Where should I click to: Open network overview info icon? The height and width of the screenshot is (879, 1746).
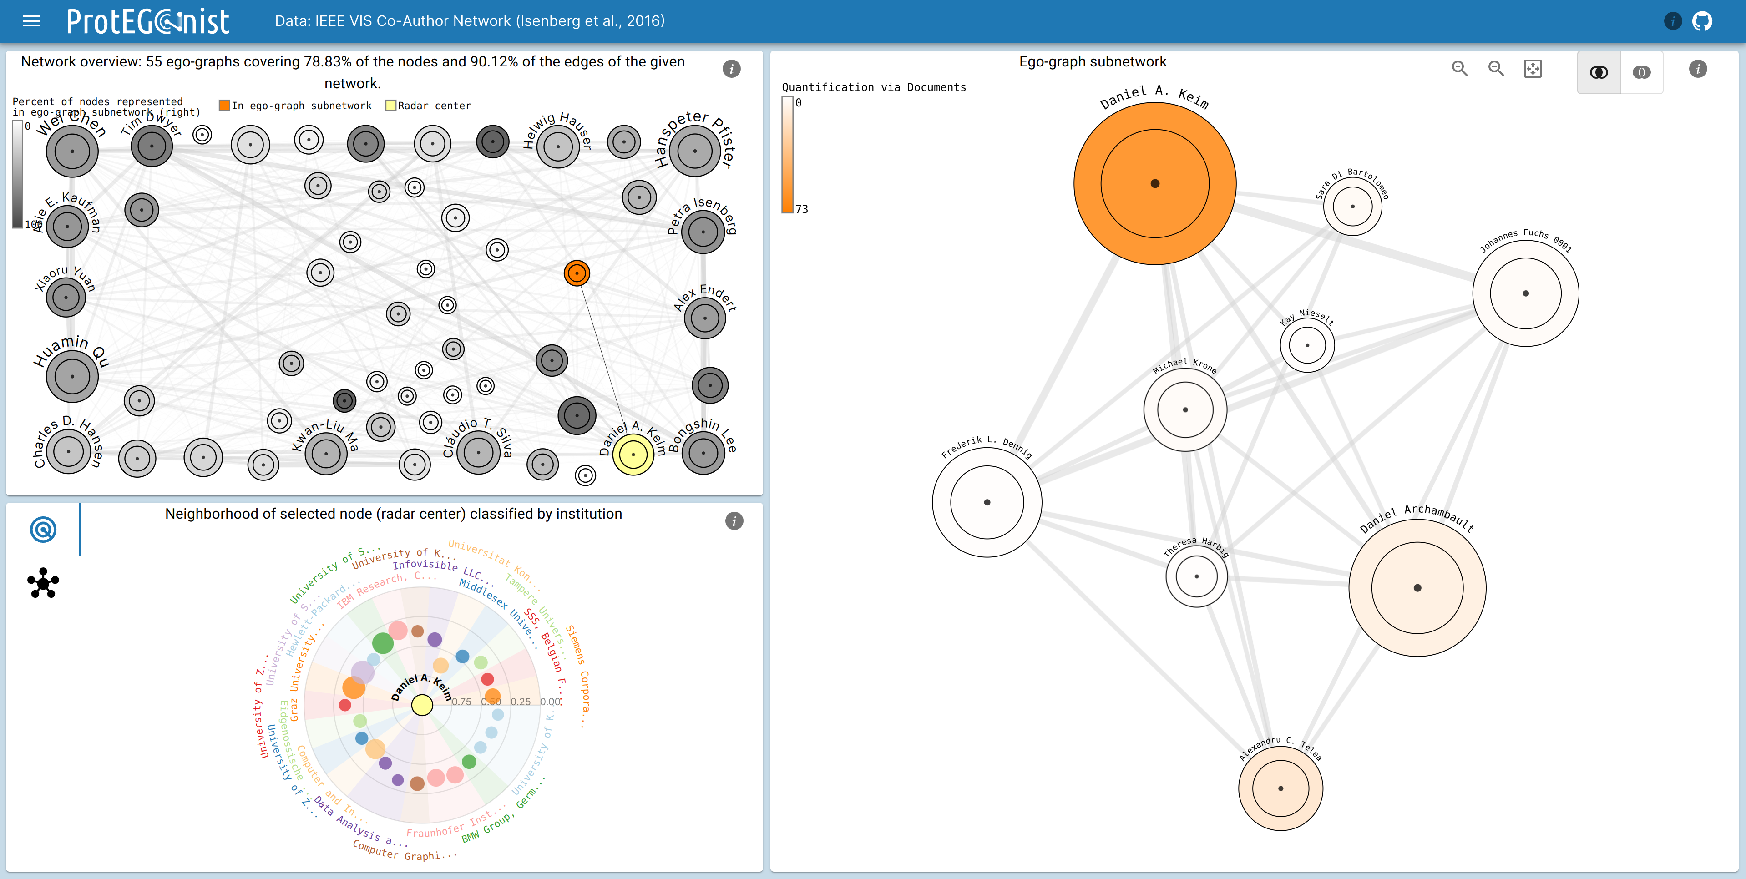pos(731,68)
